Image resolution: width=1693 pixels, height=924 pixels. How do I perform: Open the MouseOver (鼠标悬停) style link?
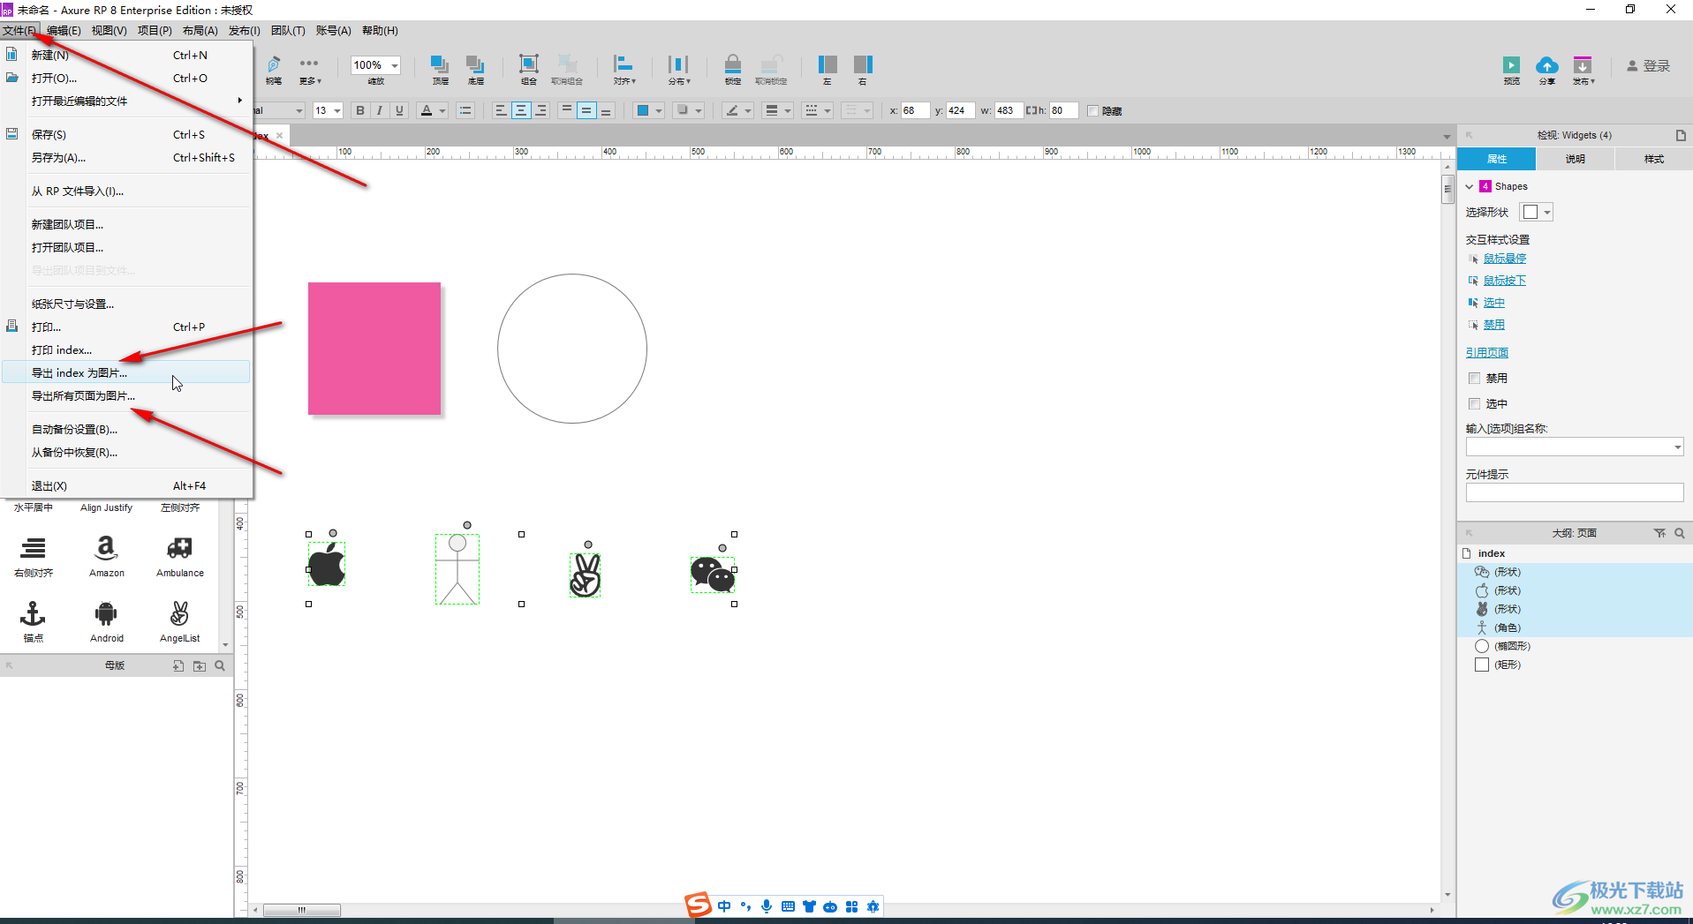(x=1504, y=259)
